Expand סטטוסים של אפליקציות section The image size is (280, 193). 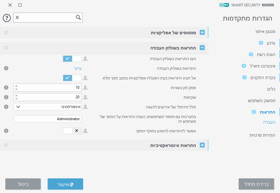[x=202, y=32]
